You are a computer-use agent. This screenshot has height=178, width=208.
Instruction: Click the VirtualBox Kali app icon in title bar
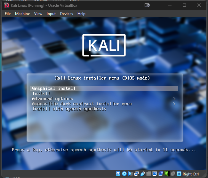(7, 5)
